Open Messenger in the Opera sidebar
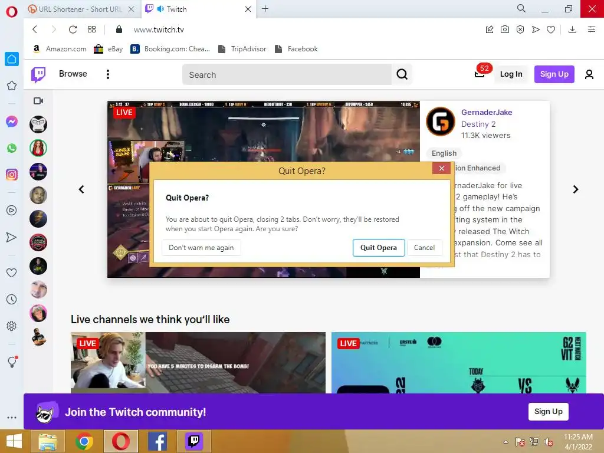The width and height of the screenshot is (604, 453). tap(12, 122)
